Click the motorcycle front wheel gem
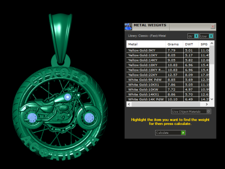Viewport: 225px width, 169px height. click(89, 117)
